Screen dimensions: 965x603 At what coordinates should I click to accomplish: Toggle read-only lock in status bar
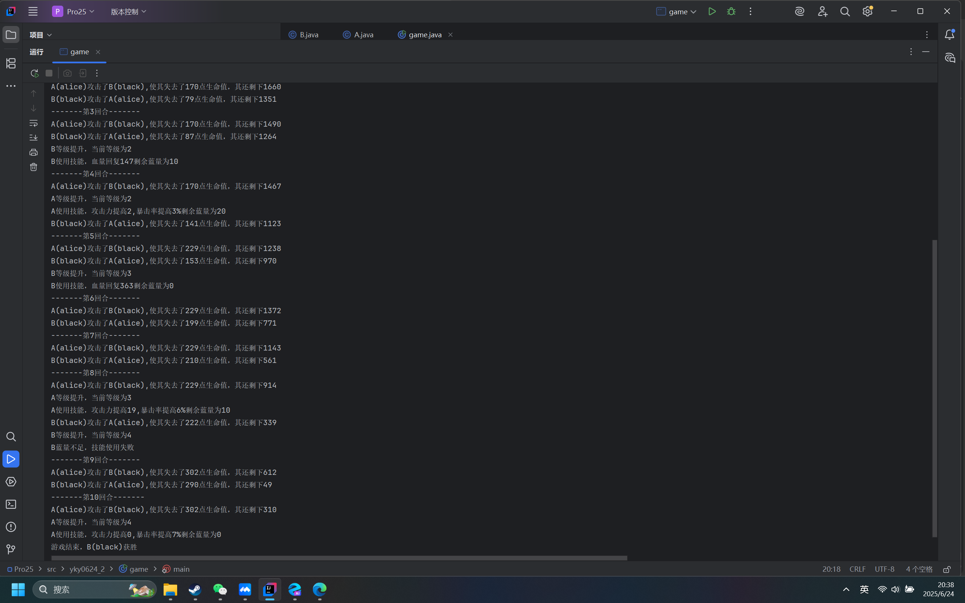(x=947, y=569)
